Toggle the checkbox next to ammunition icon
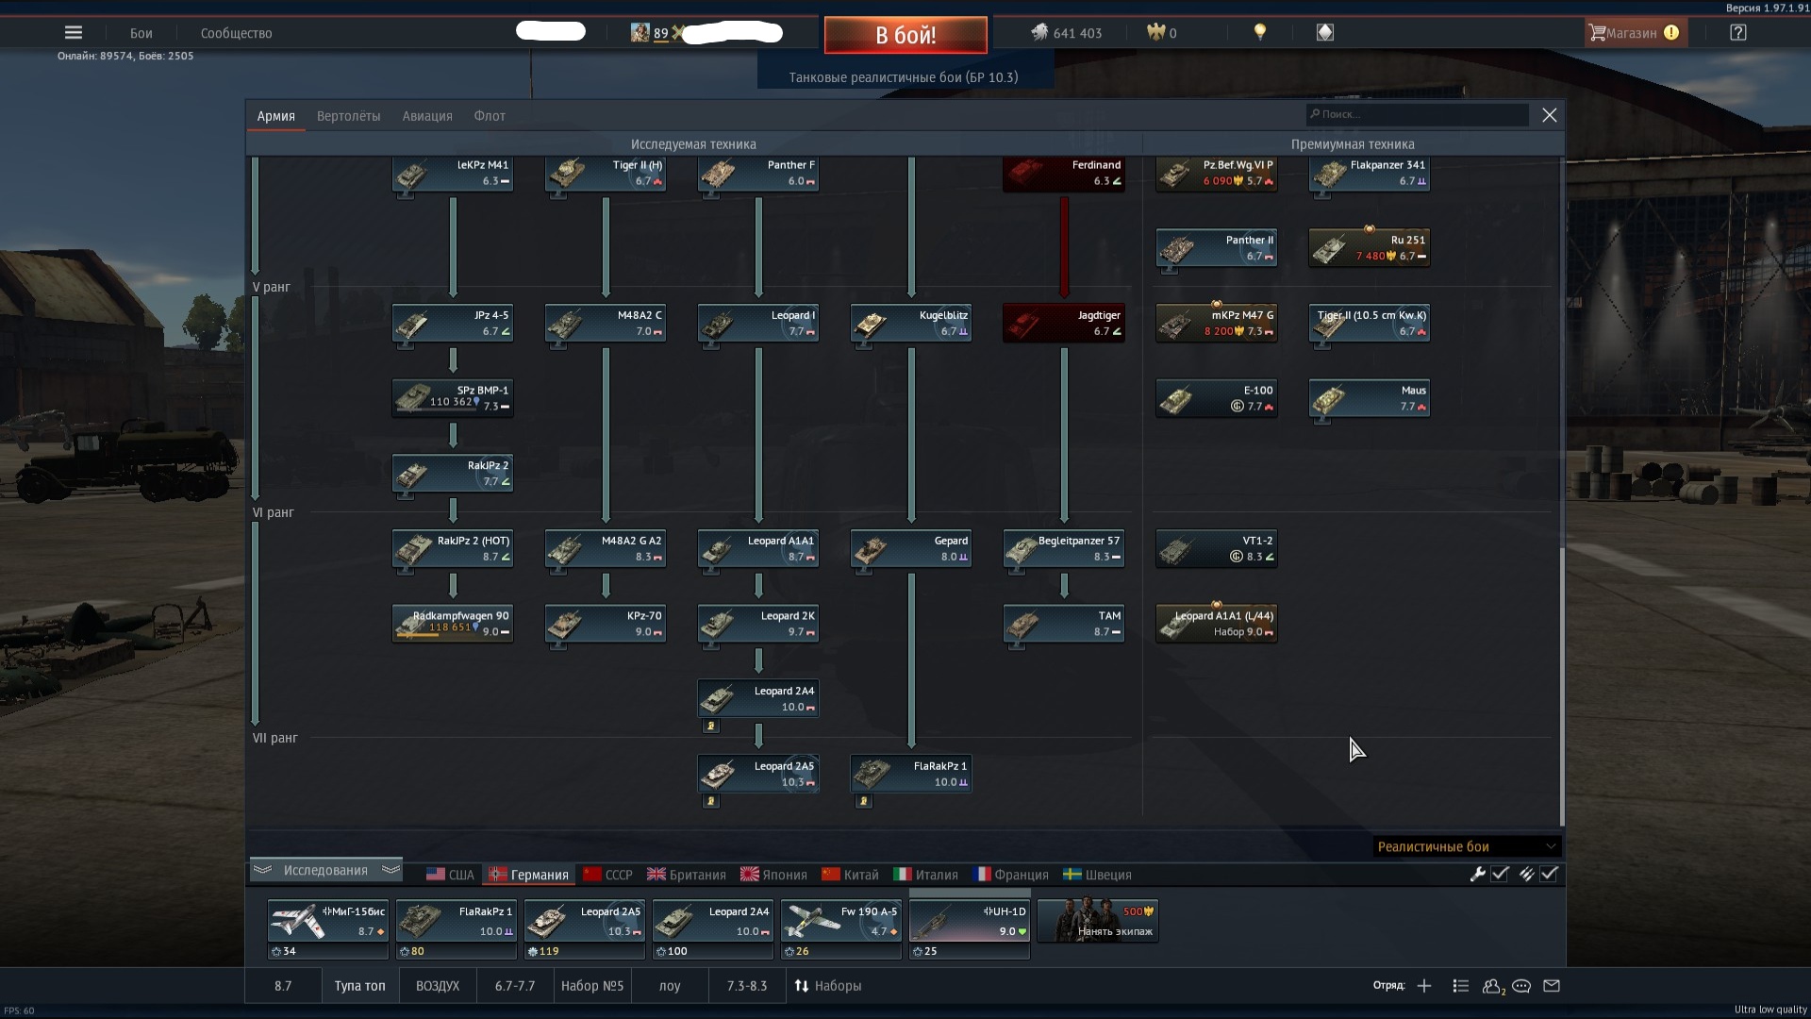 pos(1549,875)
